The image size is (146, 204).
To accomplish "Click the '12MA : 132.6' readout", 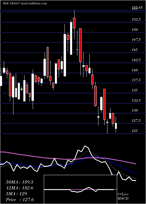I will [x=20, y=188].
